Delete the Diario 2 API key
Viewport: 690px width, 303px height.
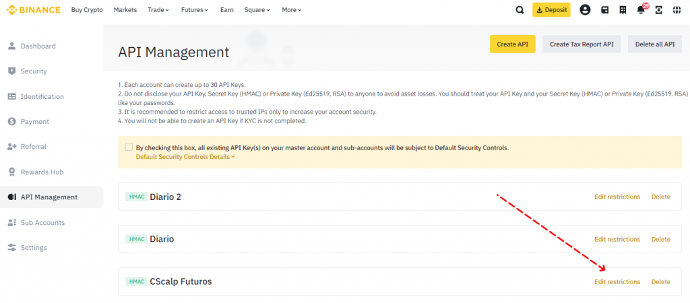660,197
